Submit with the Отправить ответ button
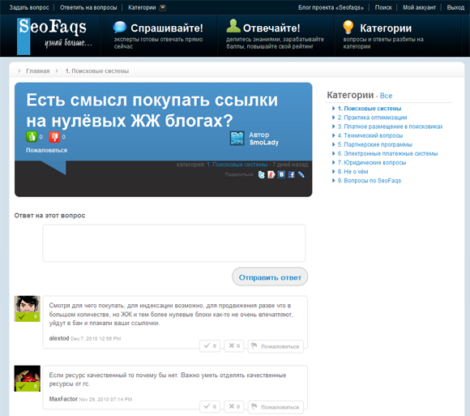This screenshot has height=416, width=470. [x=270, y=277]
